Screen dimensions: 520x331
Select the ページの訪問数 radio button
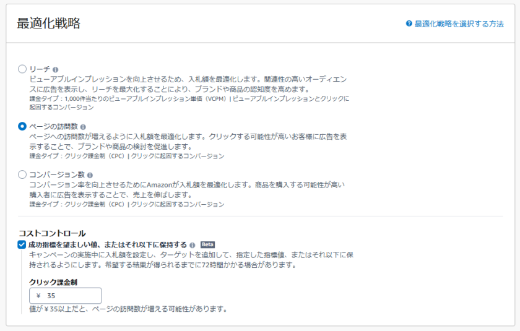click(22, 126)
